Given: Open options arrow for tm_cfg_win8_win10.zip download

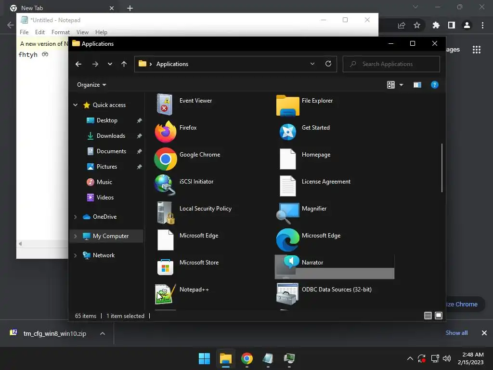Looking at the screenshot, I should click(x=103, y=333).
